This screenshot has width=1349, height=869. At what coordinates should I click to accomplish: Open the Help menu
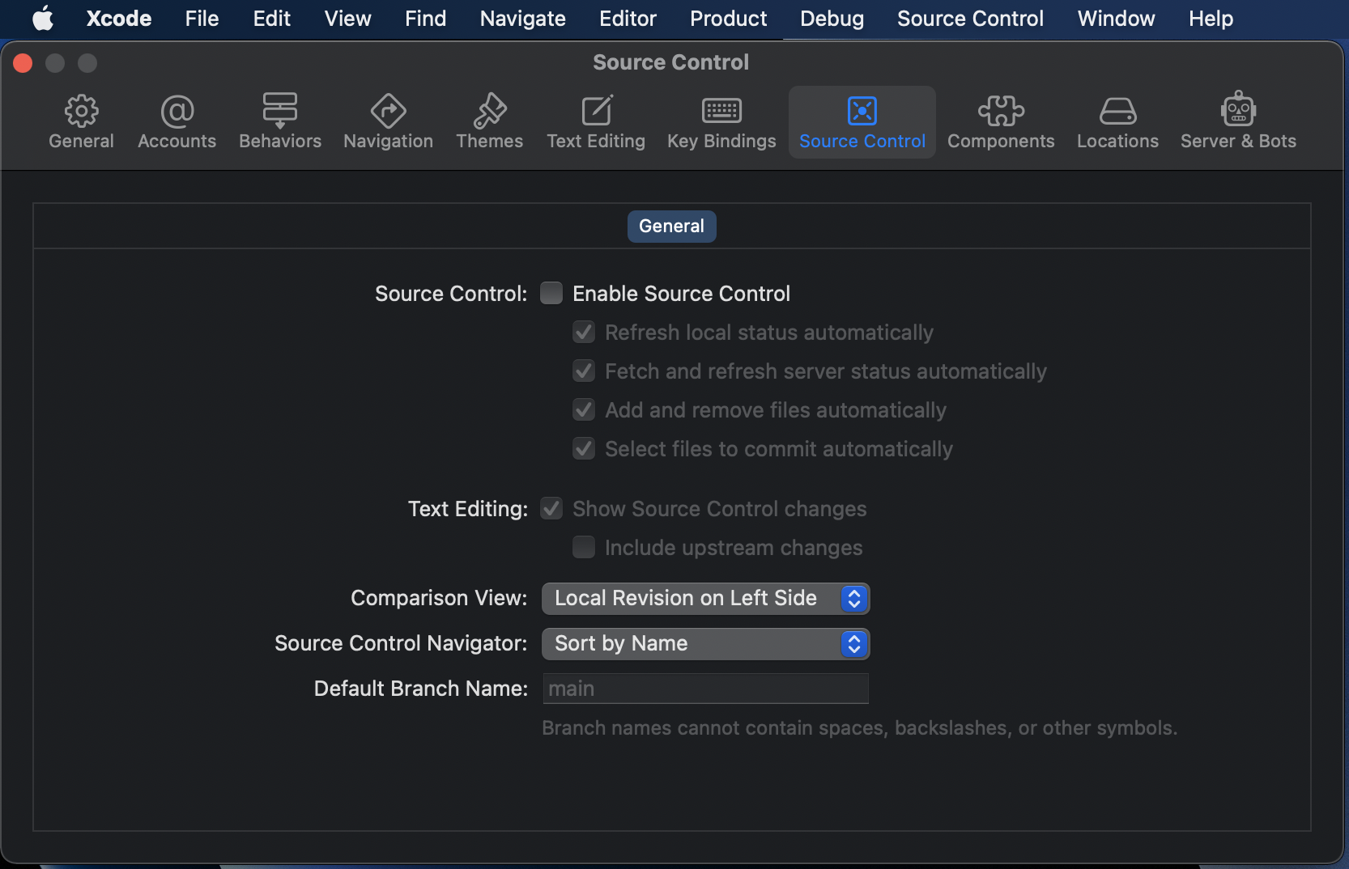coord(1211,19)
